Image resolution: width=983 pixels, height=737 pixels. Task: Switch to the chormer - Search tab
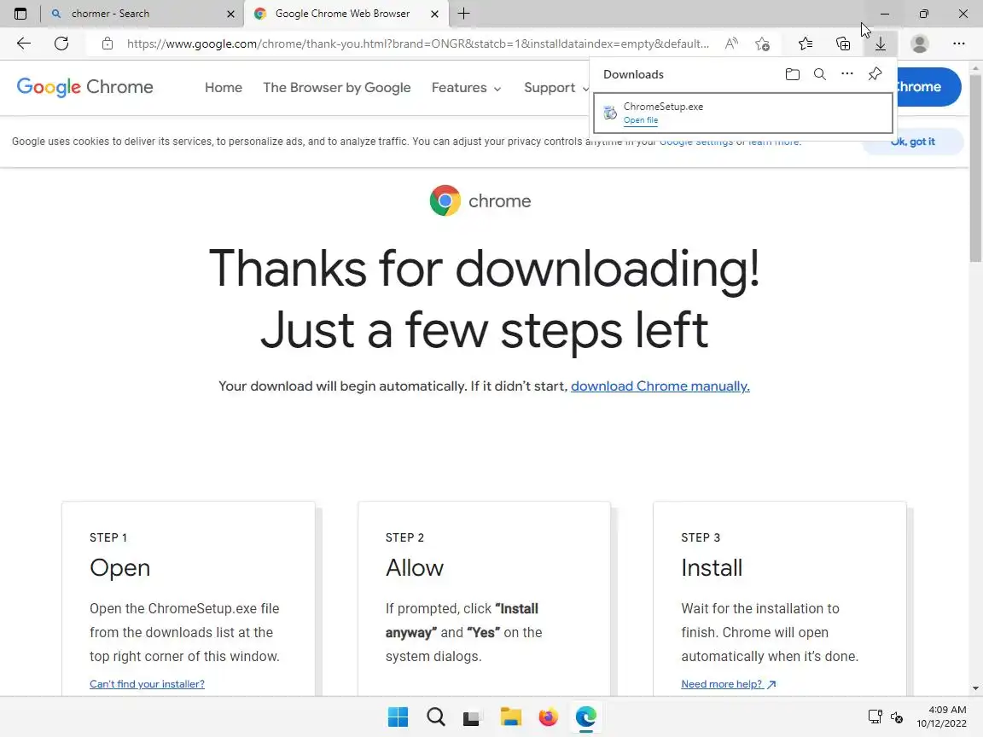[143, 14]
